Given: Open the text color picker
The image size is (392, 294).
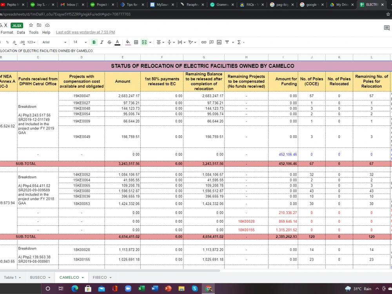Looking at the screenshot, I should [117, 42].
